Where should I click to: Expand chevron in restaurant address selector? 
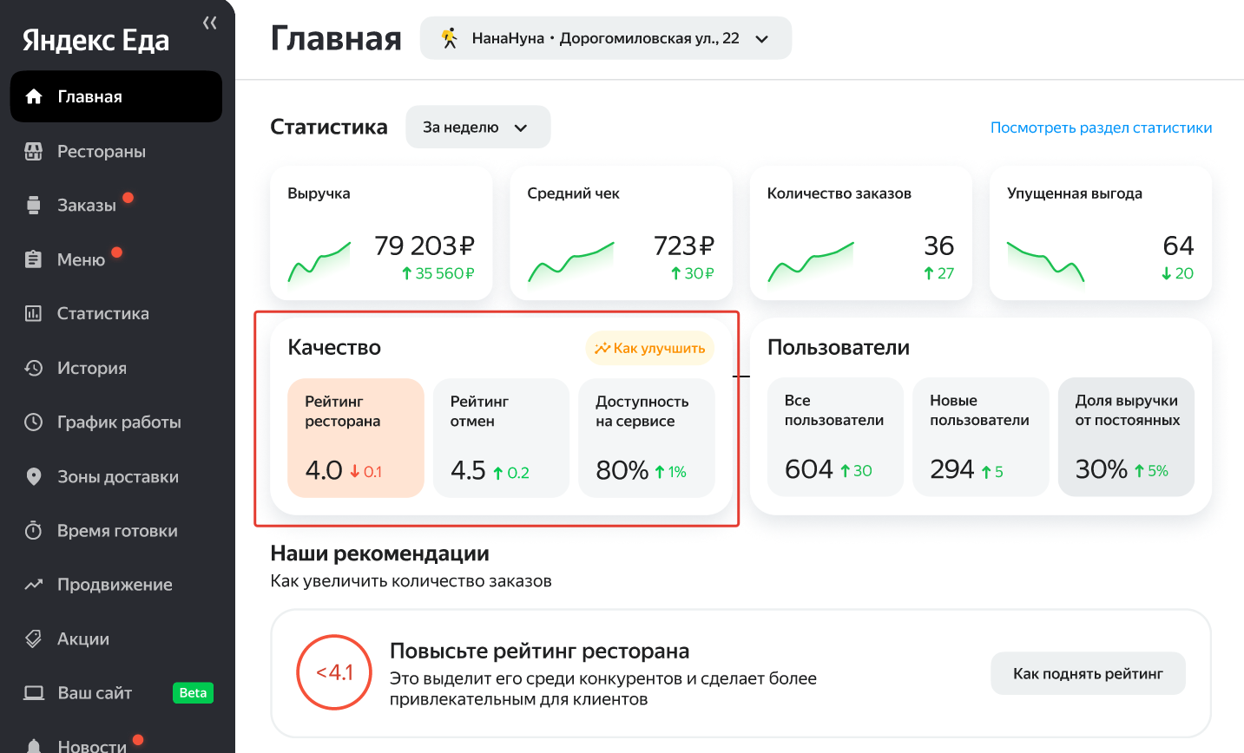[x=762, y=39]
